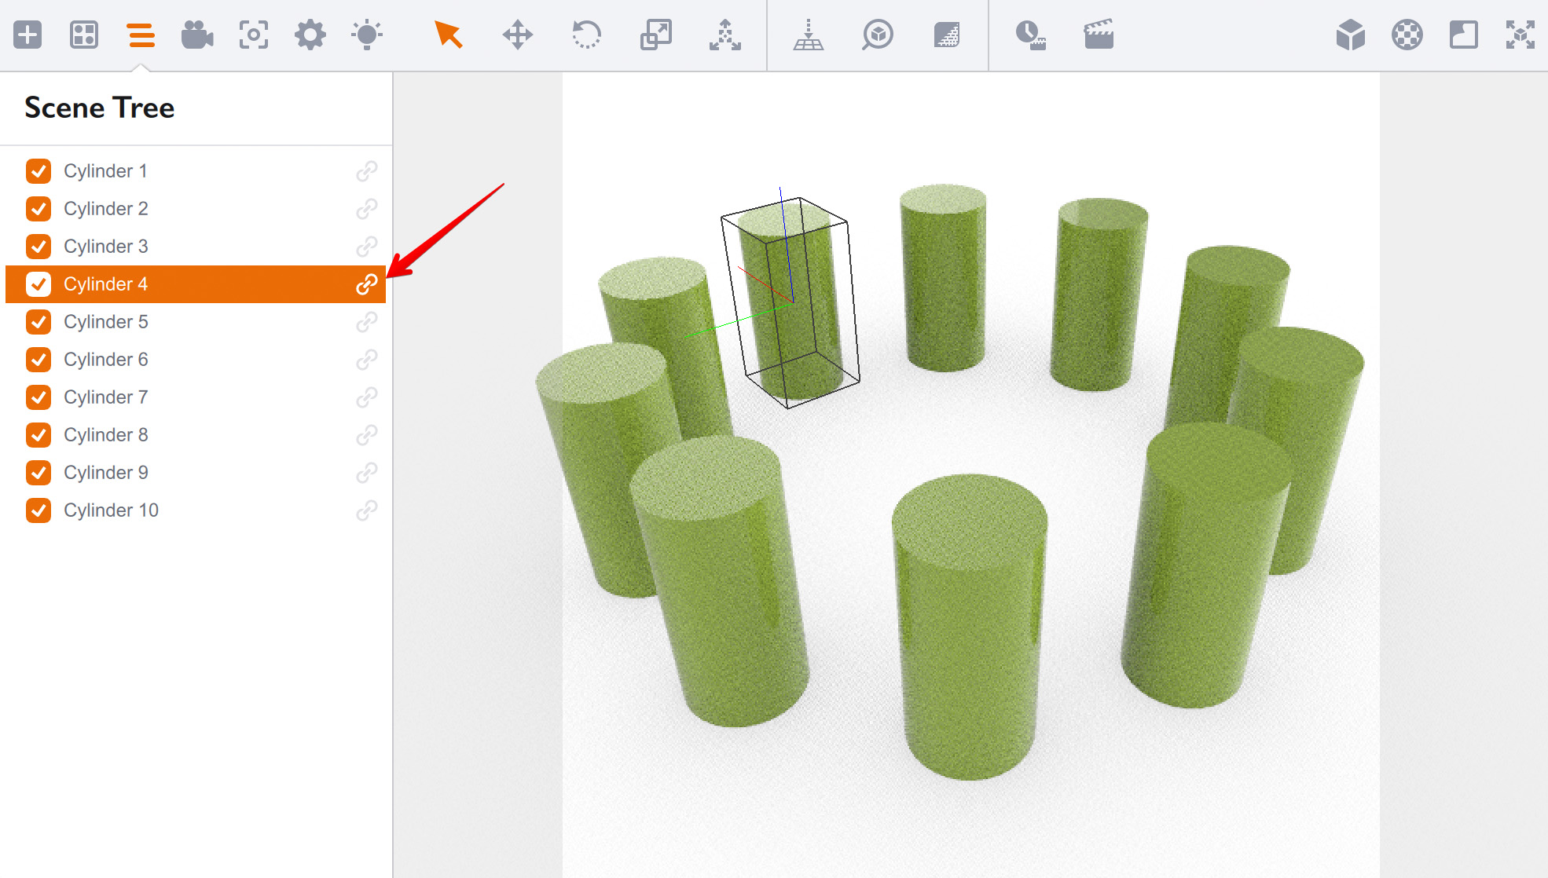Select the Scale tool in toolbar
Screen dimensions: 1548x878
[656, 35]
